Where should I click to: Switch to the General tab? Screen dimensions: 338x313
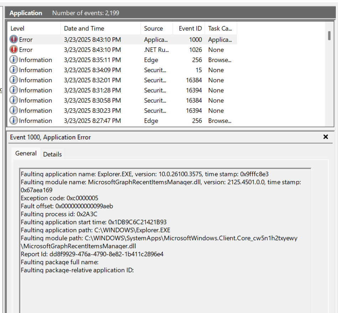pyautogui.click(x=26, y=153)
